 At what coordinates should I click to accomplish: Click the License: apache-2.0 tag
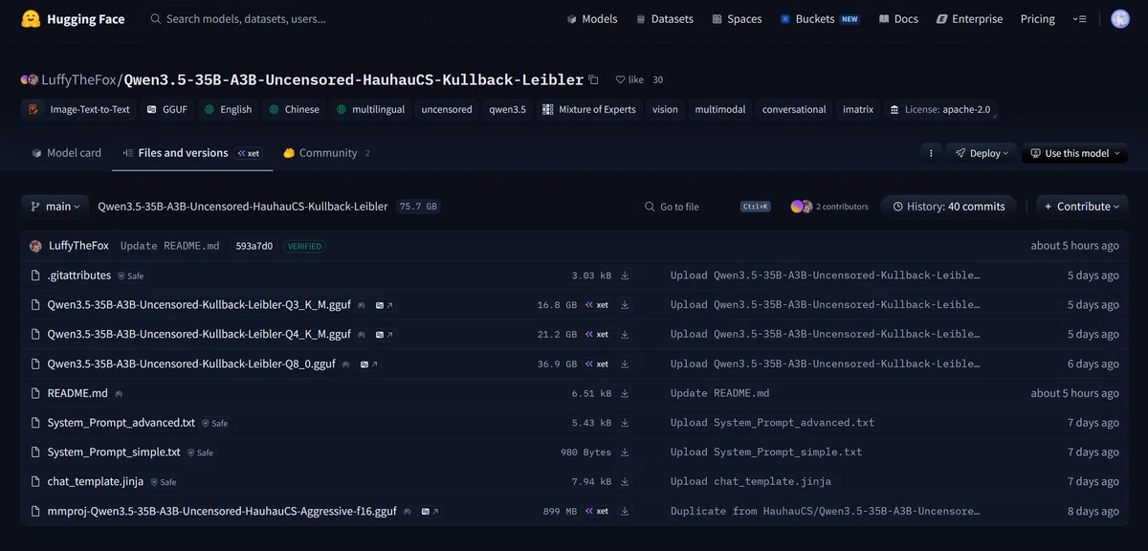(x=939, y=109)
